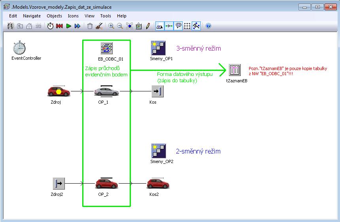Click the trash can delete icon

point(90,26)
